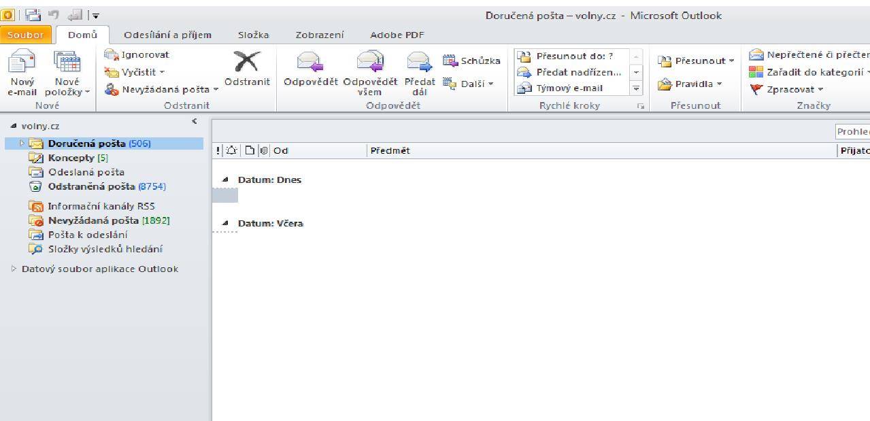Open the Složka ribbon tab

(x=253, y=35)
